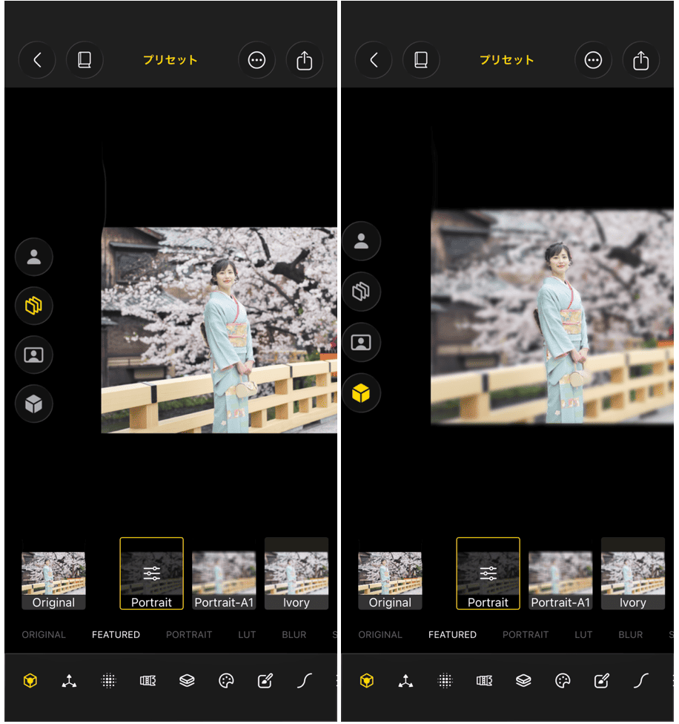Switch to PORTRAIT category on right screen
This screenshot has width=679, height=724.
tap(526, 635)
